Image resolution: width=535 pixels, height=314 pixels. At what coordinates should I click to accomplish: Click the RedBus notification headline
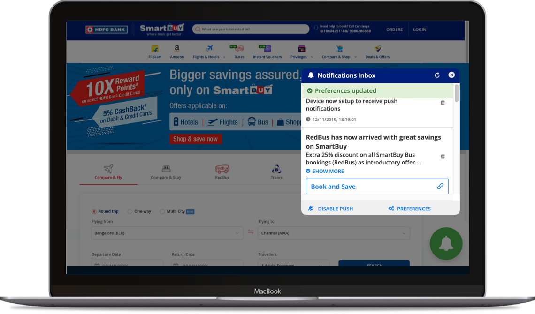tap(374, 142)
